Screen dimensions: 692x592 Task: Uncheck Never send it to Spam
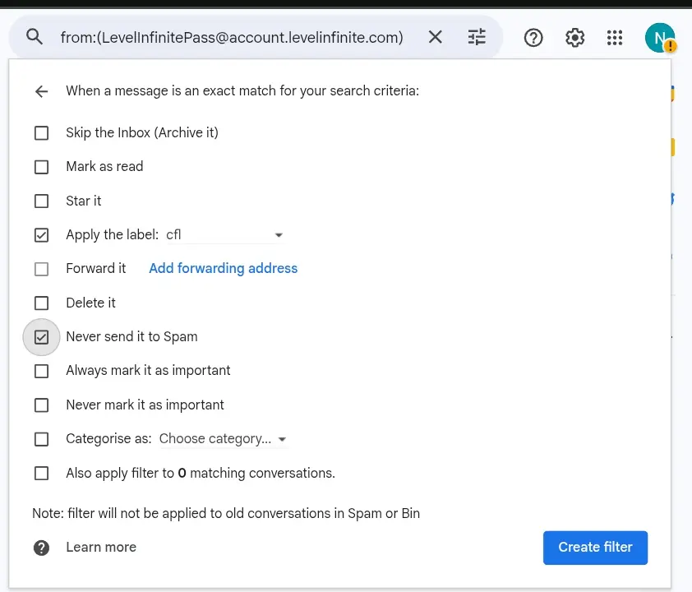[x=41, y=337]
